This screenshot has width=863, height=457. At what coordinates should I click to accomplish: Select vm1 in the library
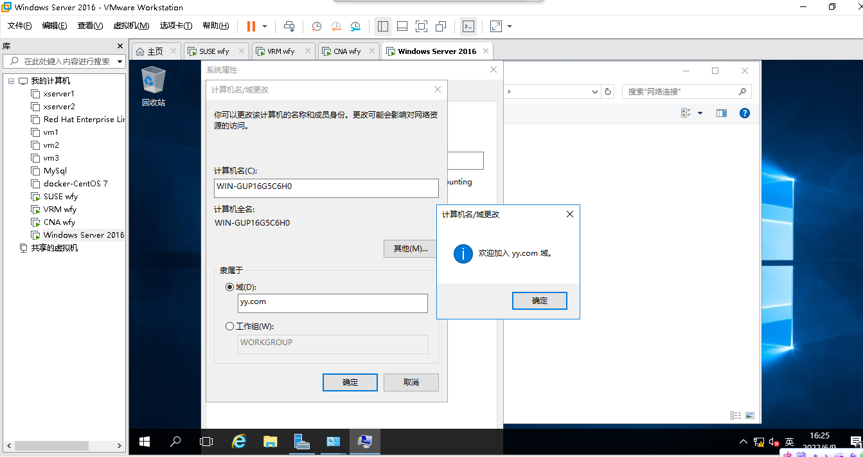coord(51,132)
